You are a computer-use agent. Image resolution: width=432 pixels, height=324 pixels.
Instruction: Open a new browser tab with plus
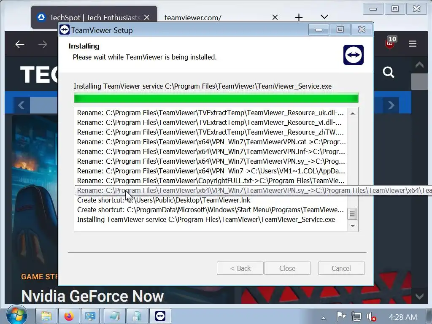[299, 17]
